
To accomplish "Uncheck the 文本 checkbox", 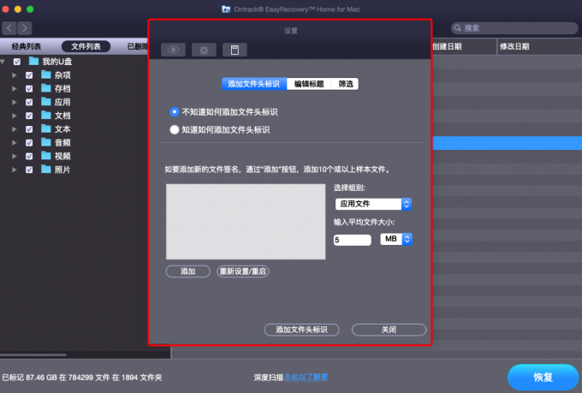I will tap(29, 129).
